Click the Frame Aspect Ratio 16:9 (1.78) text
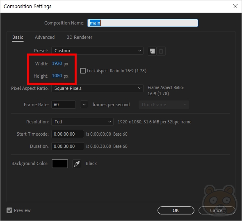Image resolution: width=242 pixels, height=221 pixels. [158, 94]
